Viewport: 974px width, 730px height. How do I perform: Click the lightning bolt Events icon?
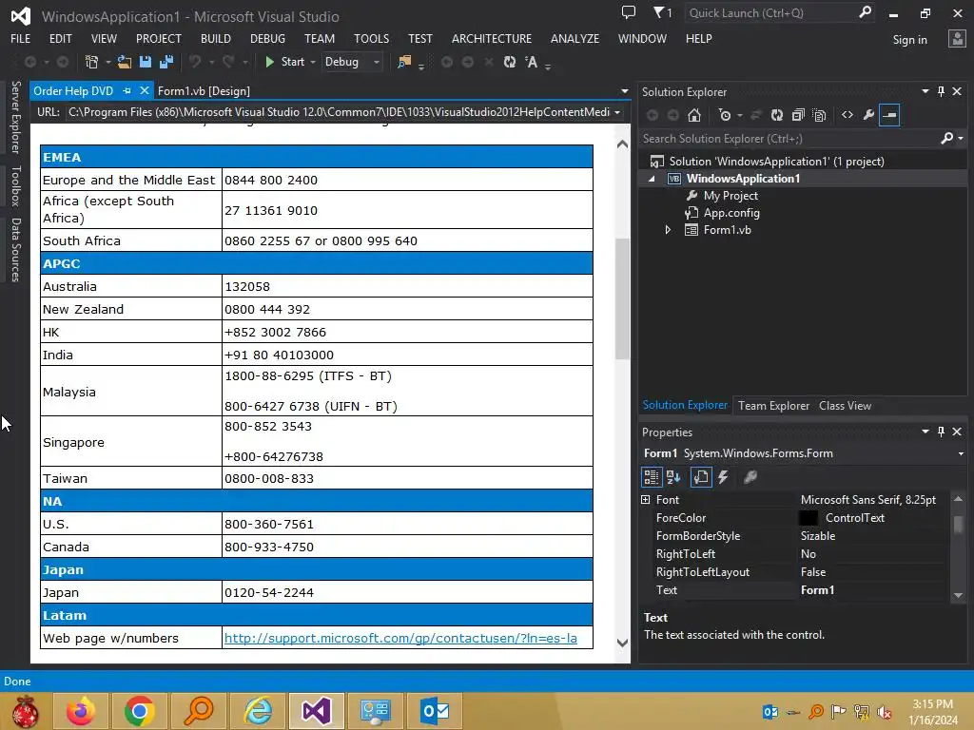(723, 477)
